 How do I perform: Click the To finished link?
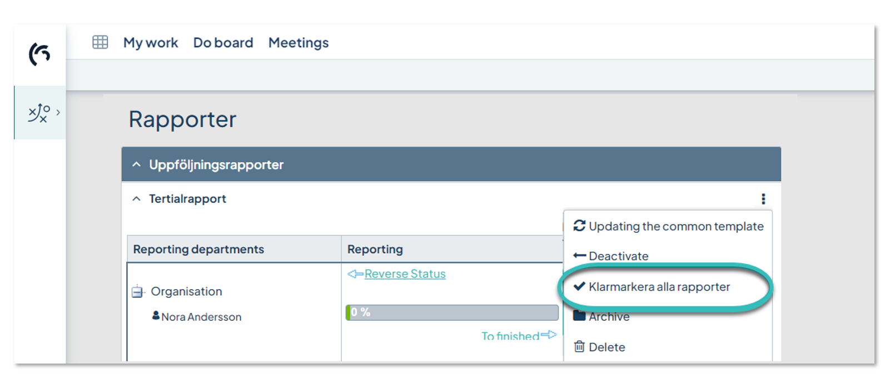[x=510, y=336]
